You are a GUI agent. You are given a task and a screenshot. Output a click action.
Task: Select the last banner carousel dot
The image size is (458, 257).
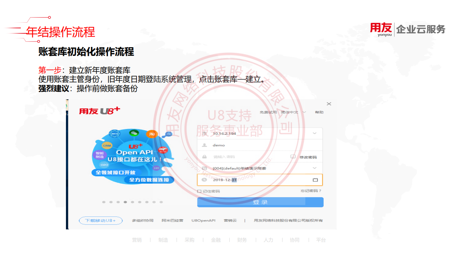pyautogui.click(x=161, y=202)
